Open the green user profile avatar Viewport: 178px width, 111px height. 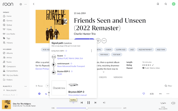click(x=174, y=4)
